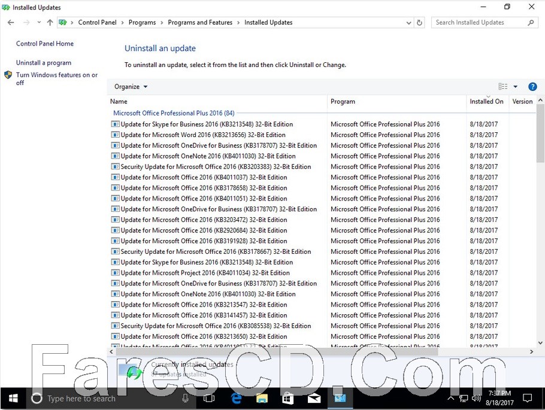This screenshot has height=410, width=545.
Task: Click the Installed Updates breadcrumb
Action: point(268,22)
